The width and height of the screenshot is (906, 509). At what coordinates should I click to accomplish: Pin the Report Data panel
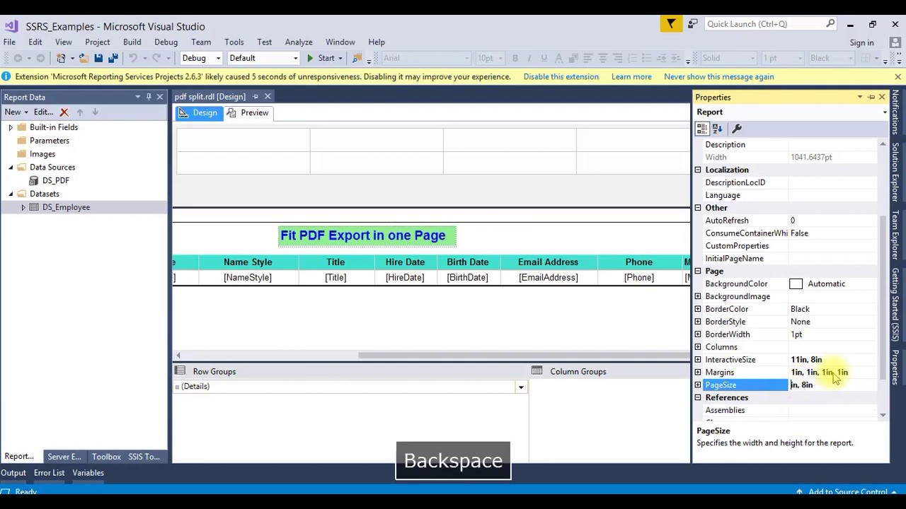149,97
